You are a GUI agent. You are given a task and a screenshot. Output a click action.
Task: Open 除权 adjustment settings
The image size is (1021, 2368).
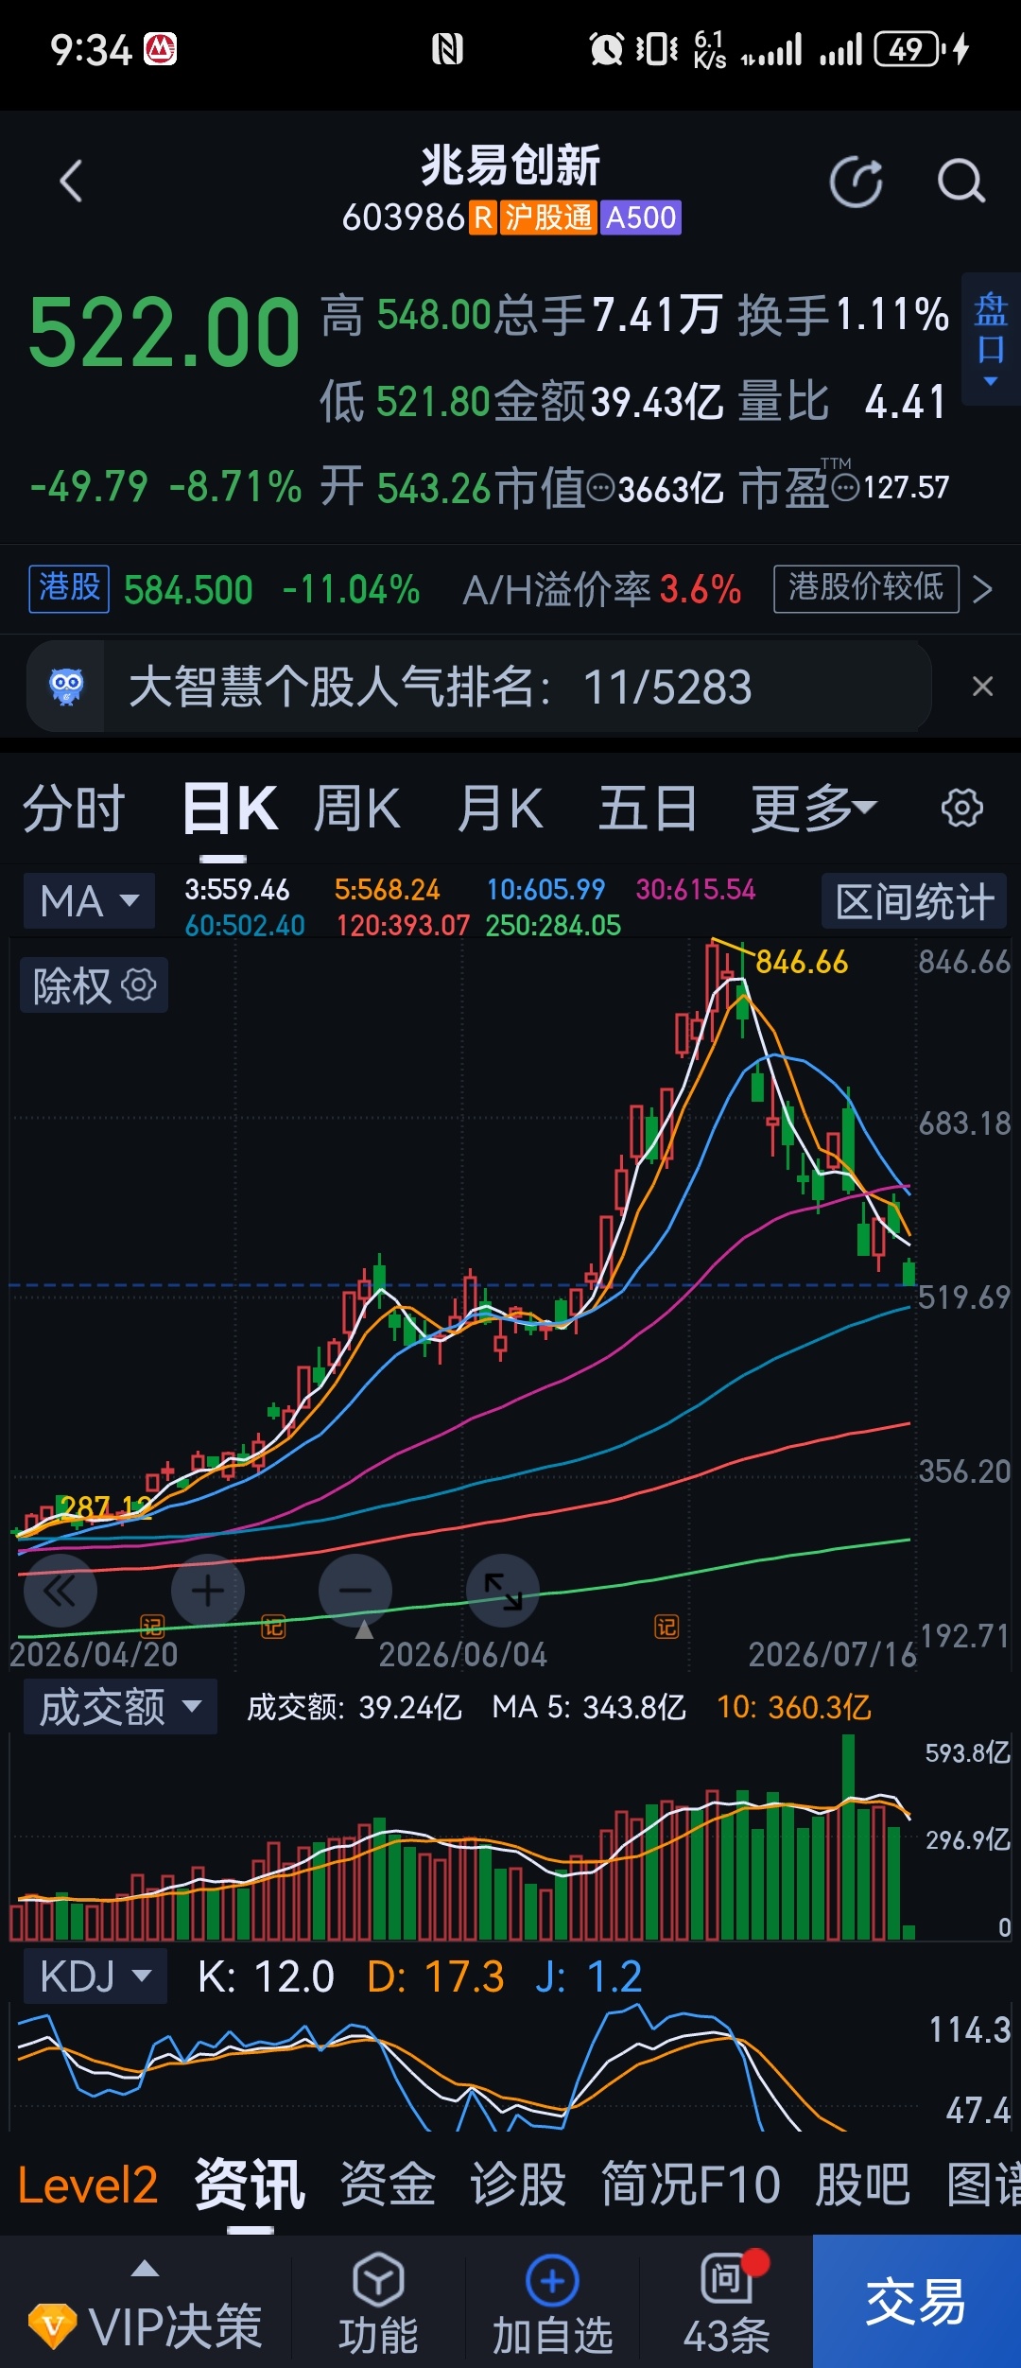[x=94, y=985]
